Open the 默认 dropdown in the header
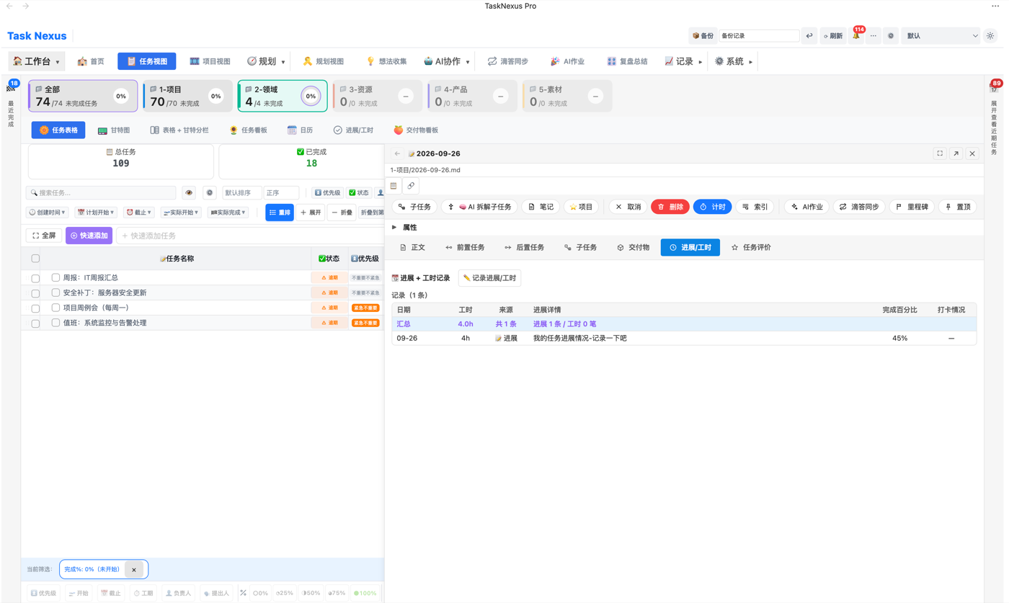 (941, 35)
